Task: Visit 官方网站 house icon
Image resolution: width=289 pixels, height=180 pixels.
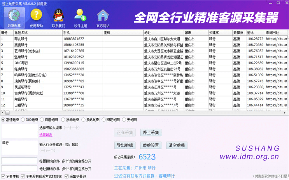Action: (x=103, y=18)
